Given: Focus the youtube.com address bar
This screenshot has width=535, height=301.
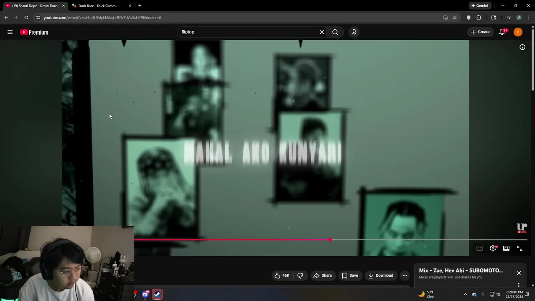Looking at the screenshot, I should pyautogui.click(x=238, y=18).
